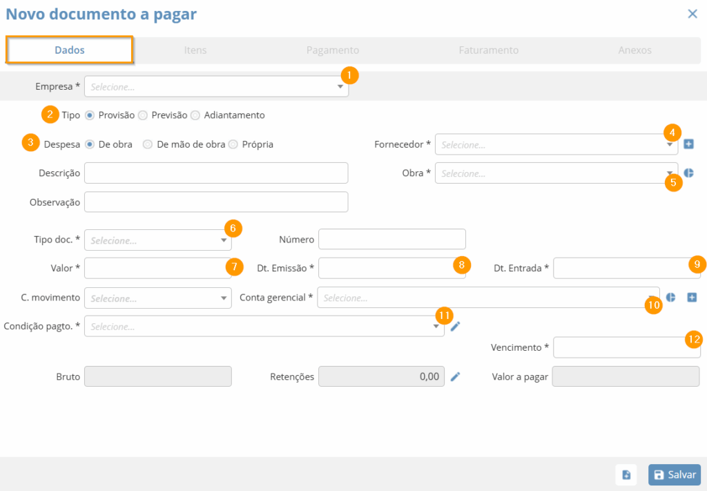Viewport: 707px width, 491px height.
Task: Select De mão de obra expense type
Action: [x=148, y=144]
